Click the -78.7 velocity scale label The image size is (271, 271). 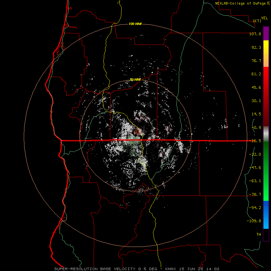click(255, 195)
